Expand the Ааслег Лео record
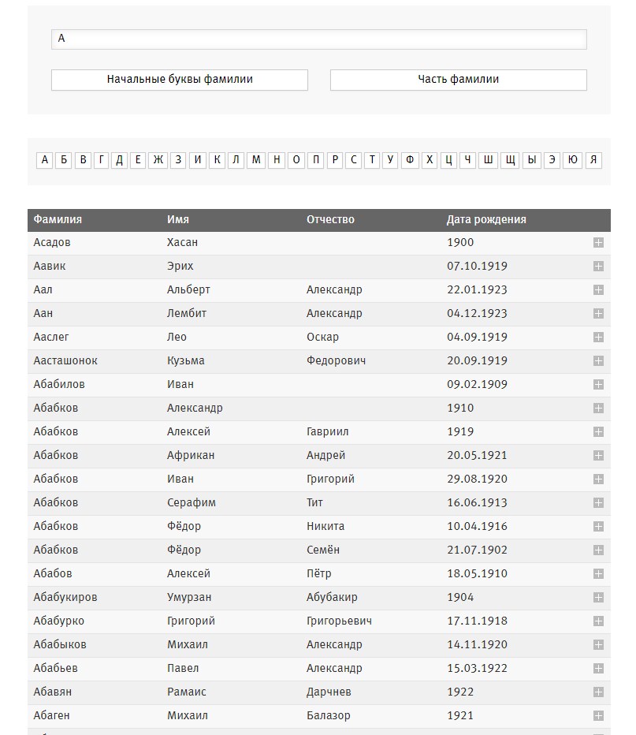636x735 pixels. 598,337
